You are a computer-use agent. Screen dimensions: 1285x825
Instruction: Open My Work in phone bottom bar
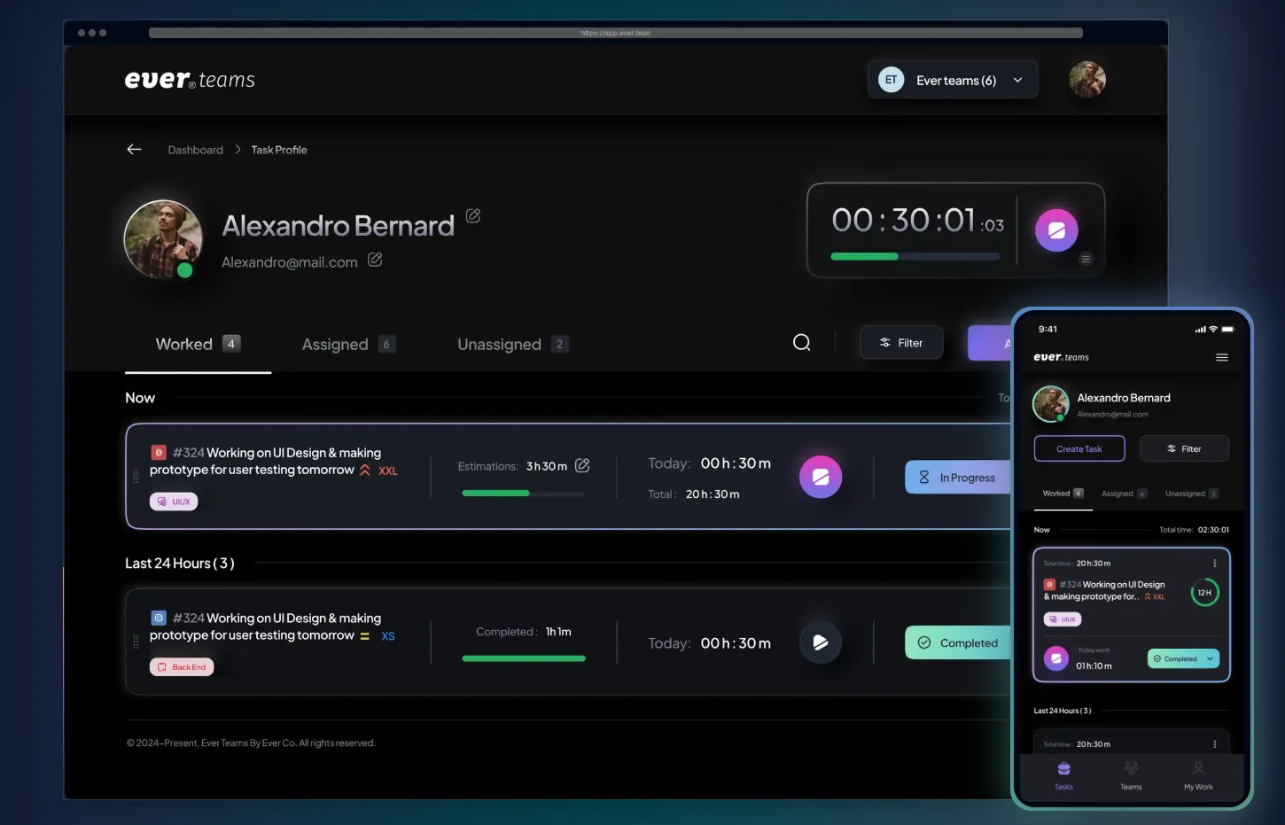coord(1198,775)
